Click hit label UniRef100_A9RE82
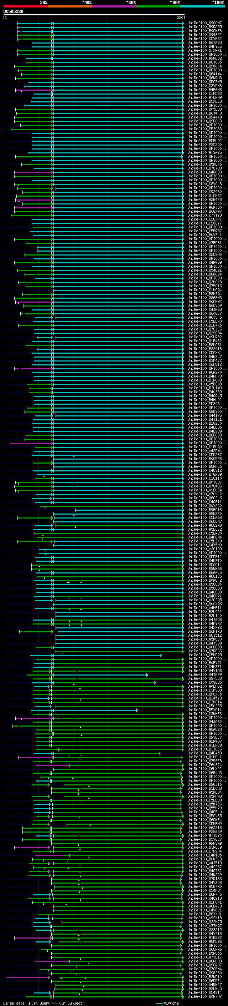This screenshot has height=1006, width=228. point(204,58)
